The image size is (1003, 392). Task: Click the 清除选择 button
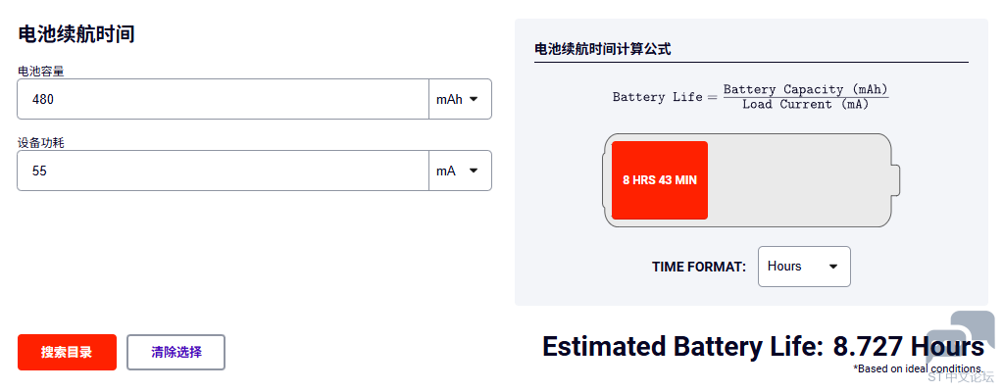tap(176, 353)
